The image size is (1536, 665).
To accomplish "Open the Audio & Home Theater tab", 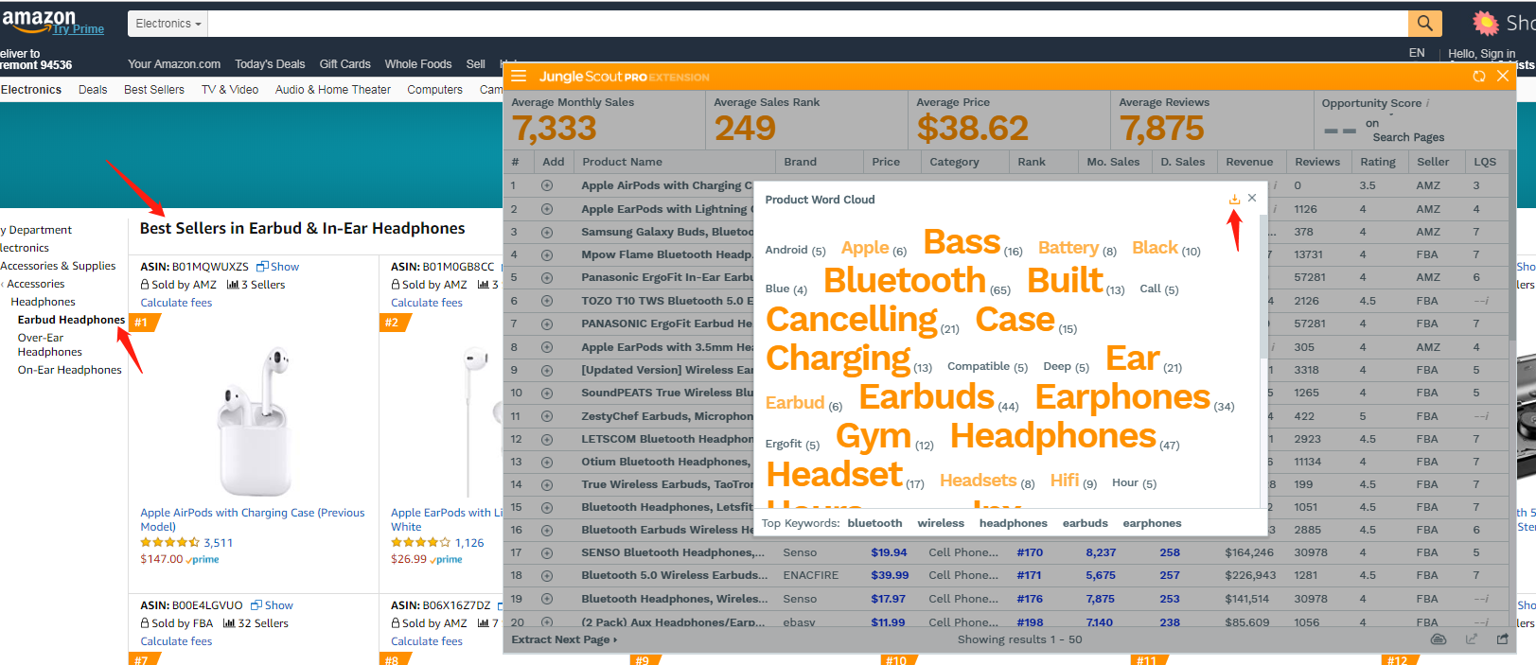I will click(x=333, y=90).
